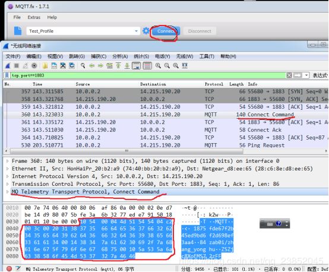Select packet 363 Connect Ack row

pos(166,129)
